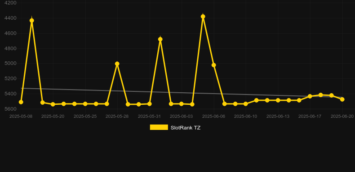
Task: Click the 4600 y-axis label
Action: pyautogui.click(x=10, y=33)
